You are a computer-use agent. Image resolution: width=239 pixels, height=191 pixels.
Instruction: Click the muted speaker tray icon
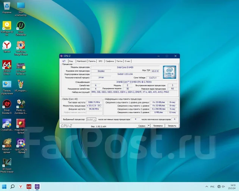coord(223,187)
